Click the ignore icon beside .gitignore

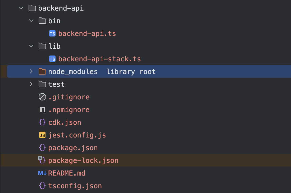tap(42, 97)
